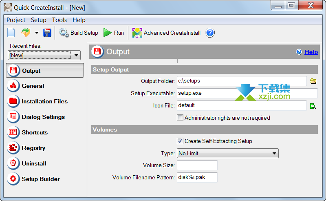This screenshot has width=326, height=201.
Task: Select the Output sidebar icon
Action: coord(13,71)
